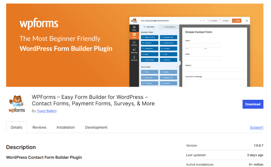Click the File Upload fancy field button

pyautogui.click(x=150, y=83)
